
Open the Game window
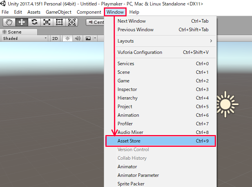161,81
